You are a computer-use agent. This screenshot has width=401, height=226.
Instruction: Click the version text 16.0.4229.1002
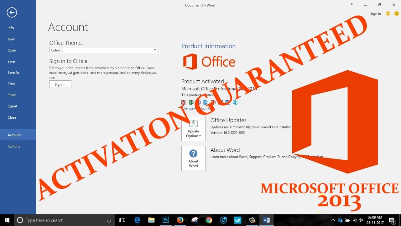(228, 133)
